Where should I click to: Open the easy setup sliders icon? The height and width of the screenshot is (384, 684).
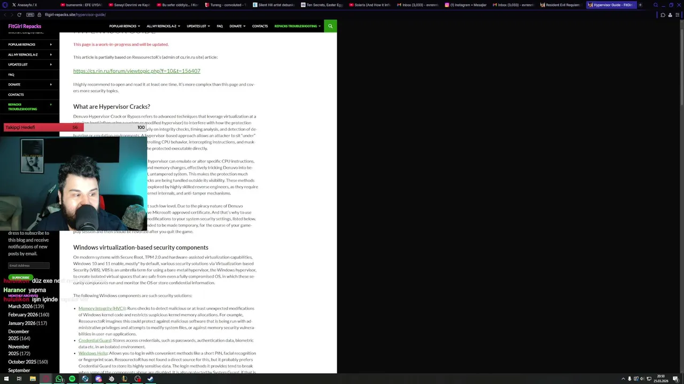tap(678, 14)
